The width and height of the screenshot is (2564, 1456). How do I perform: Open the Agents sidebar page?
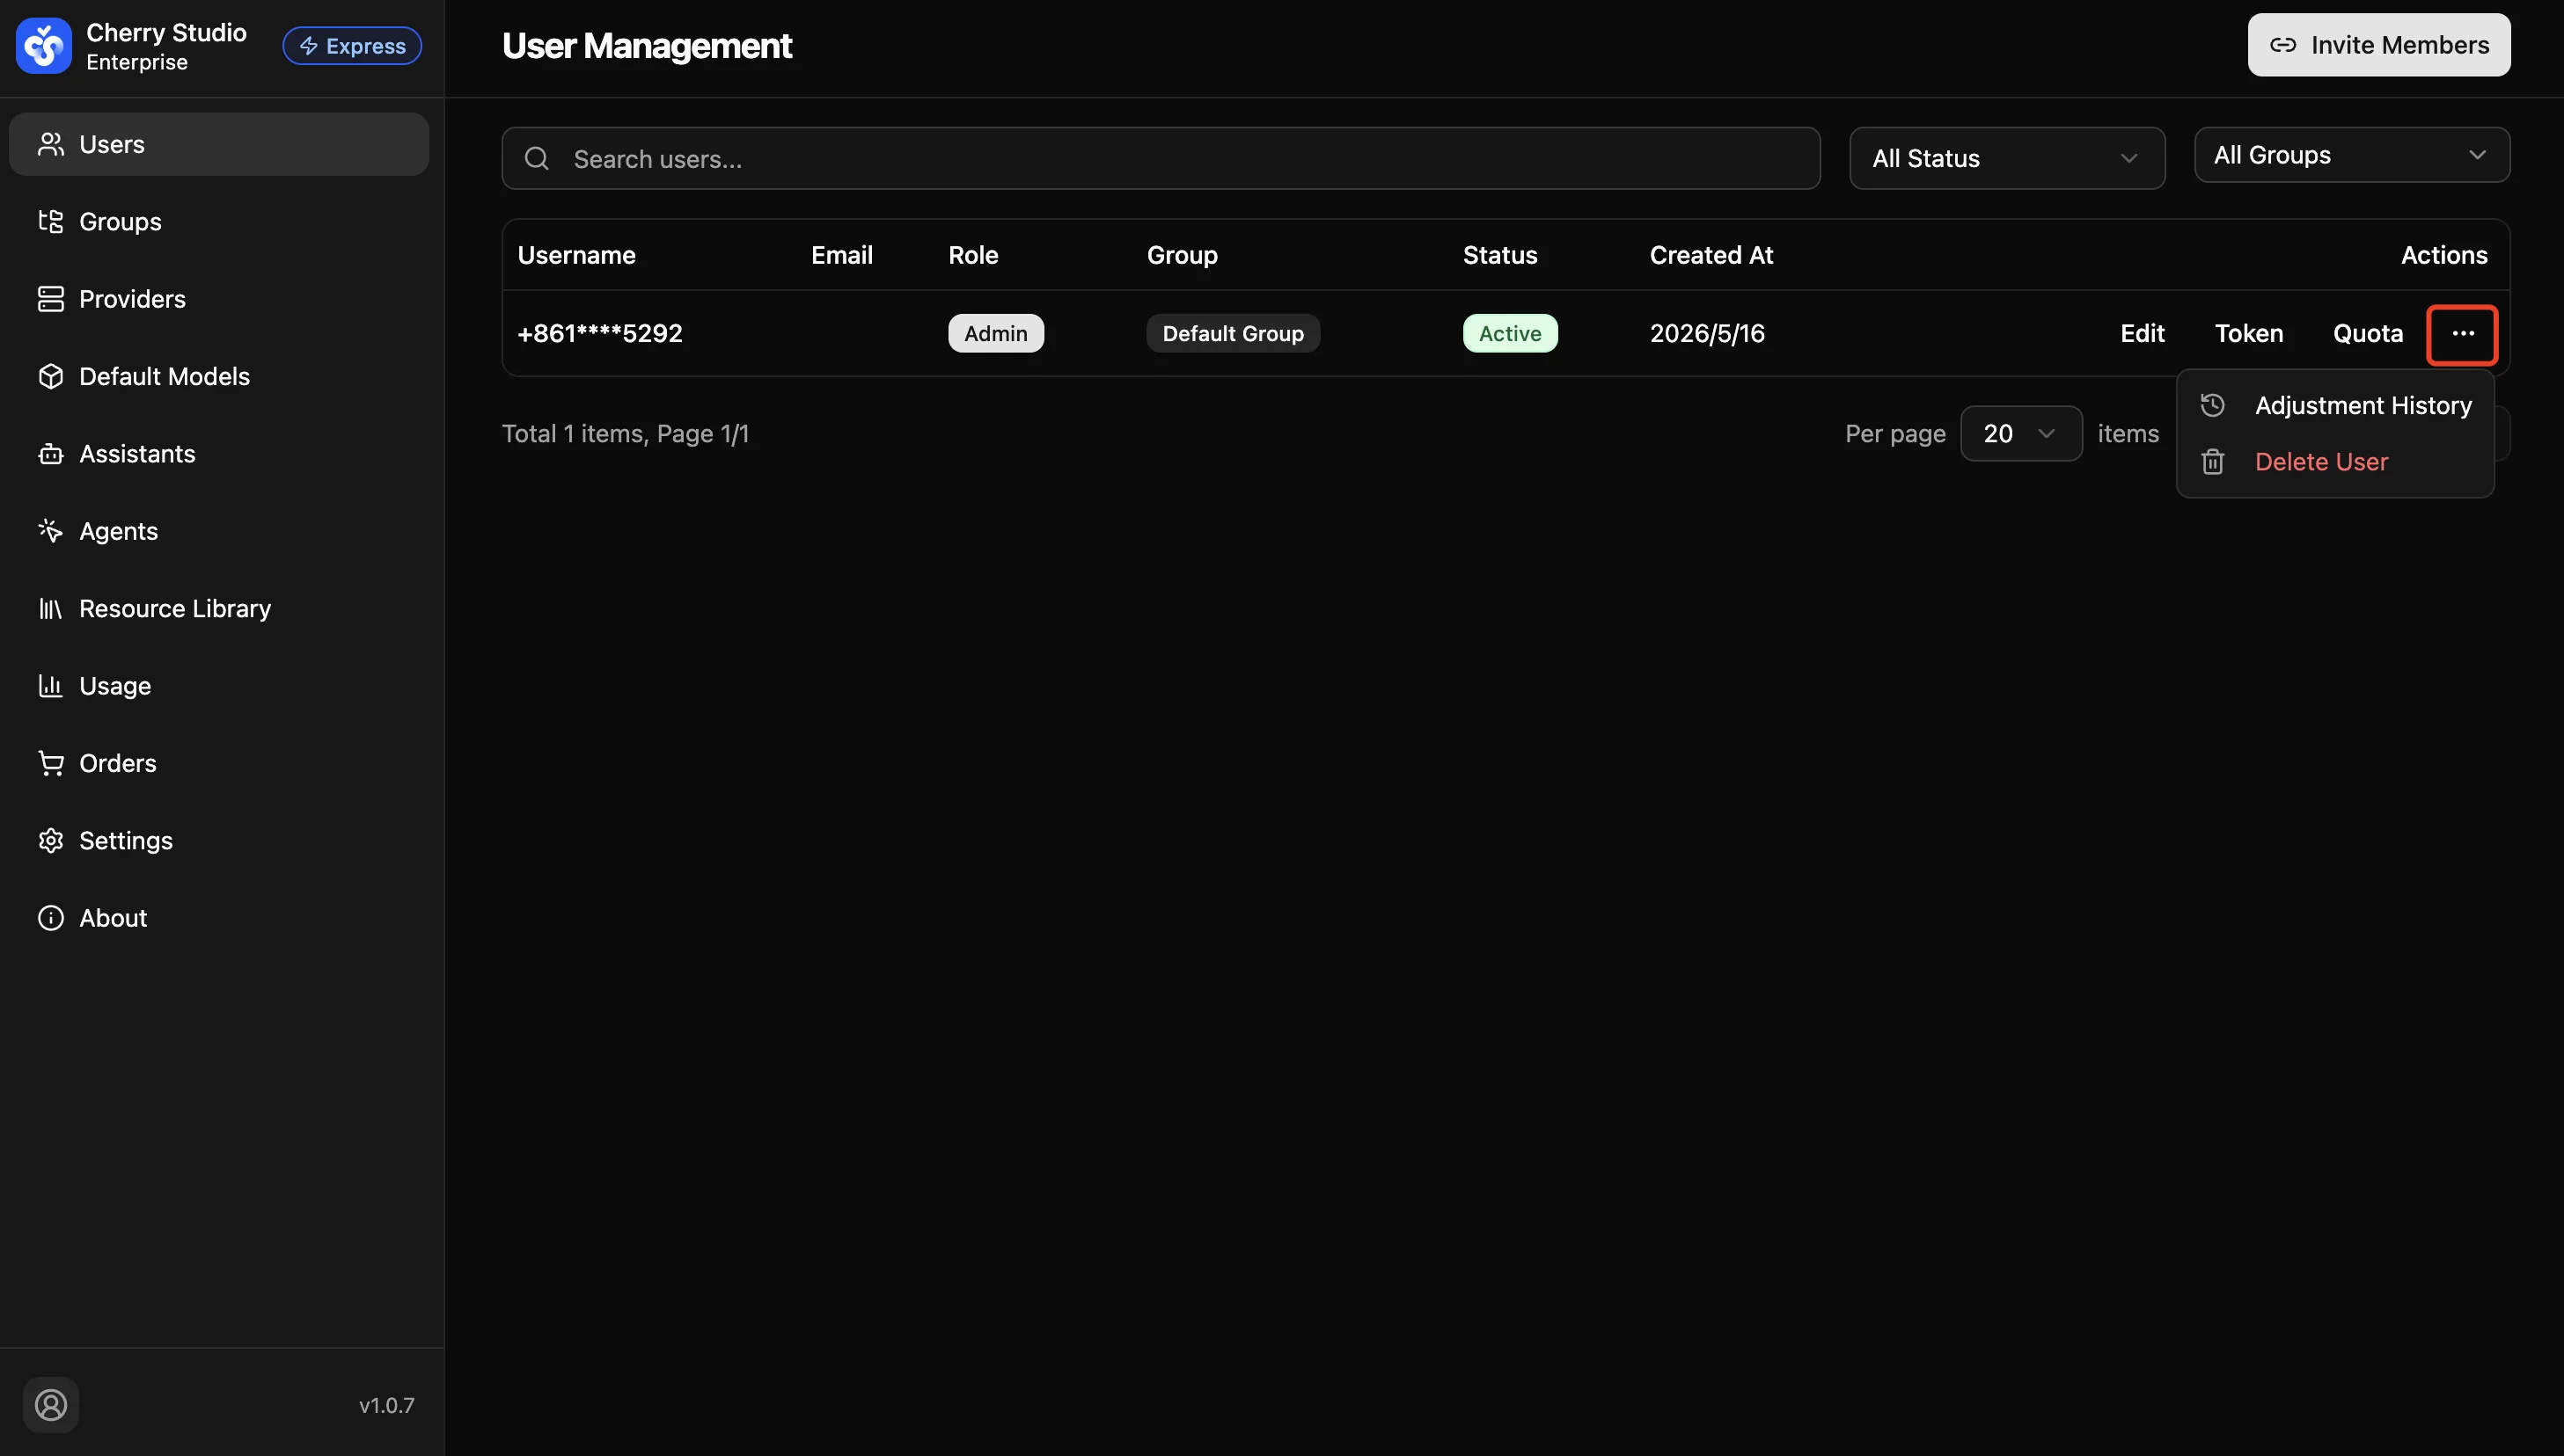218,531
